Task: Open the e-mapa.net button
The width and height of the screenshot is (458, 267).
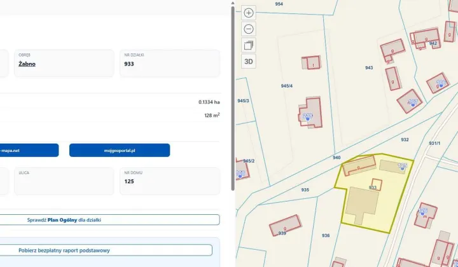Action: point(29,150)
